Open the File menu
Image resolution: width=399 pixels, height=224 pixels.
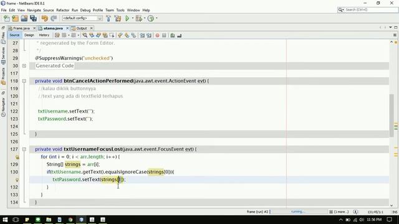pos(4,10)
